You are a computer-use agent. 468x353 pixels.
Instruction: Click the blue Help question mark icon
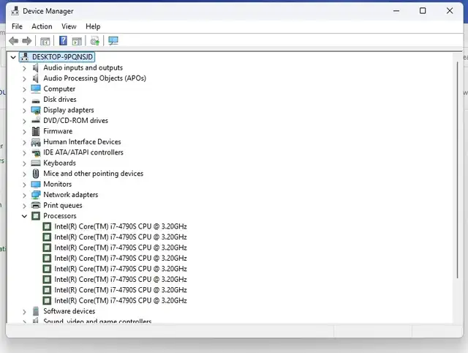(63, 41)
